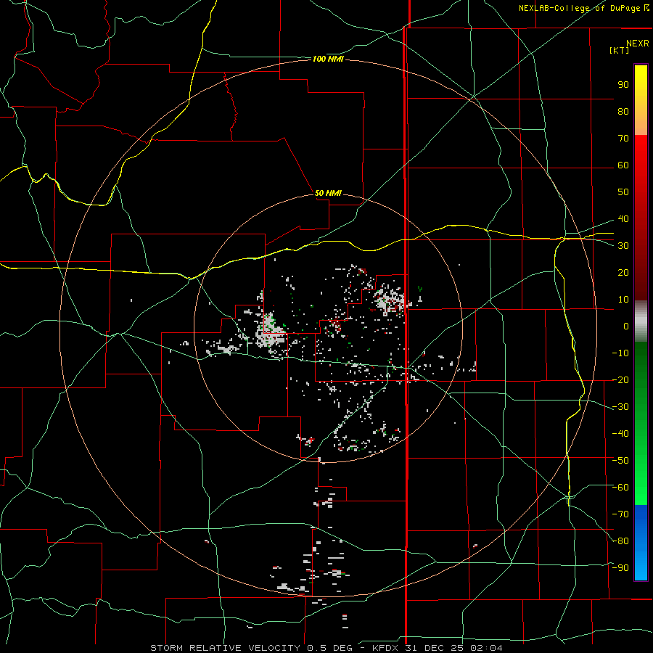Click the -50 value on the scale
This screenshot has width=653, height=653.
point(620,461)
